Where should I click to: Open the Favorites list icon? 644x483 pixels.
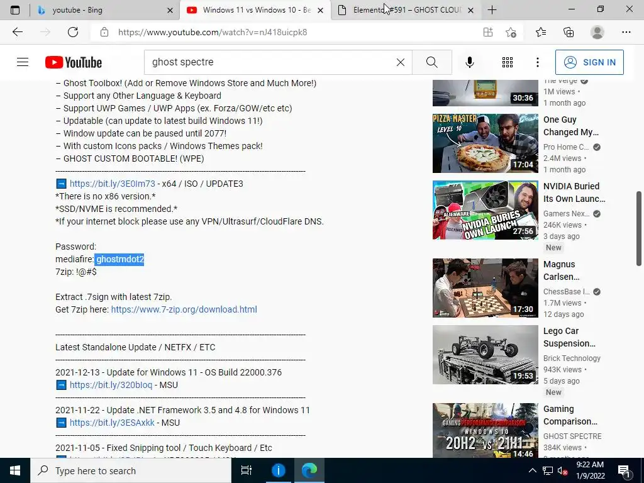pyautogui.click(x=541, y=32)
